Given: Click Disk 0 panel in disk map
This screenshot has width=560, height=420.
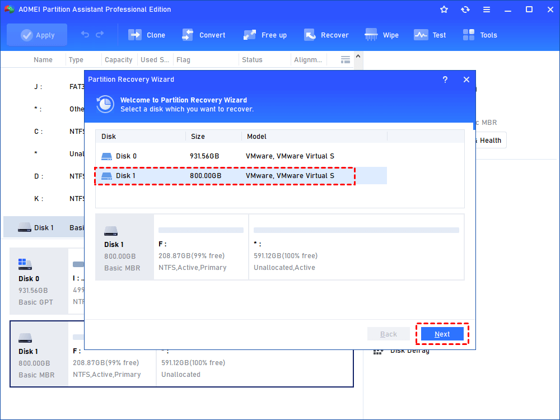Looking at the screenshot, I should click(39, 282).
